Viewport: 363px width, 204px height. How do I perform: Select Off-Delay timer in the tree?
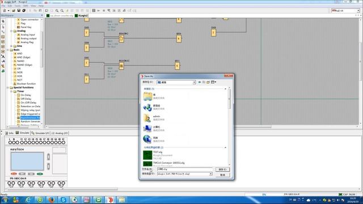[26, 99]
